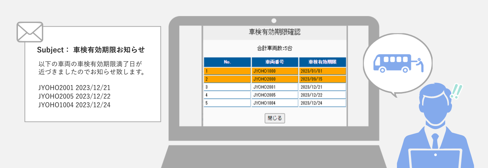Click table cell JYOHO1004
This screenshot has height=168, width=488.
pyautogui.click(x=275, y=103)
